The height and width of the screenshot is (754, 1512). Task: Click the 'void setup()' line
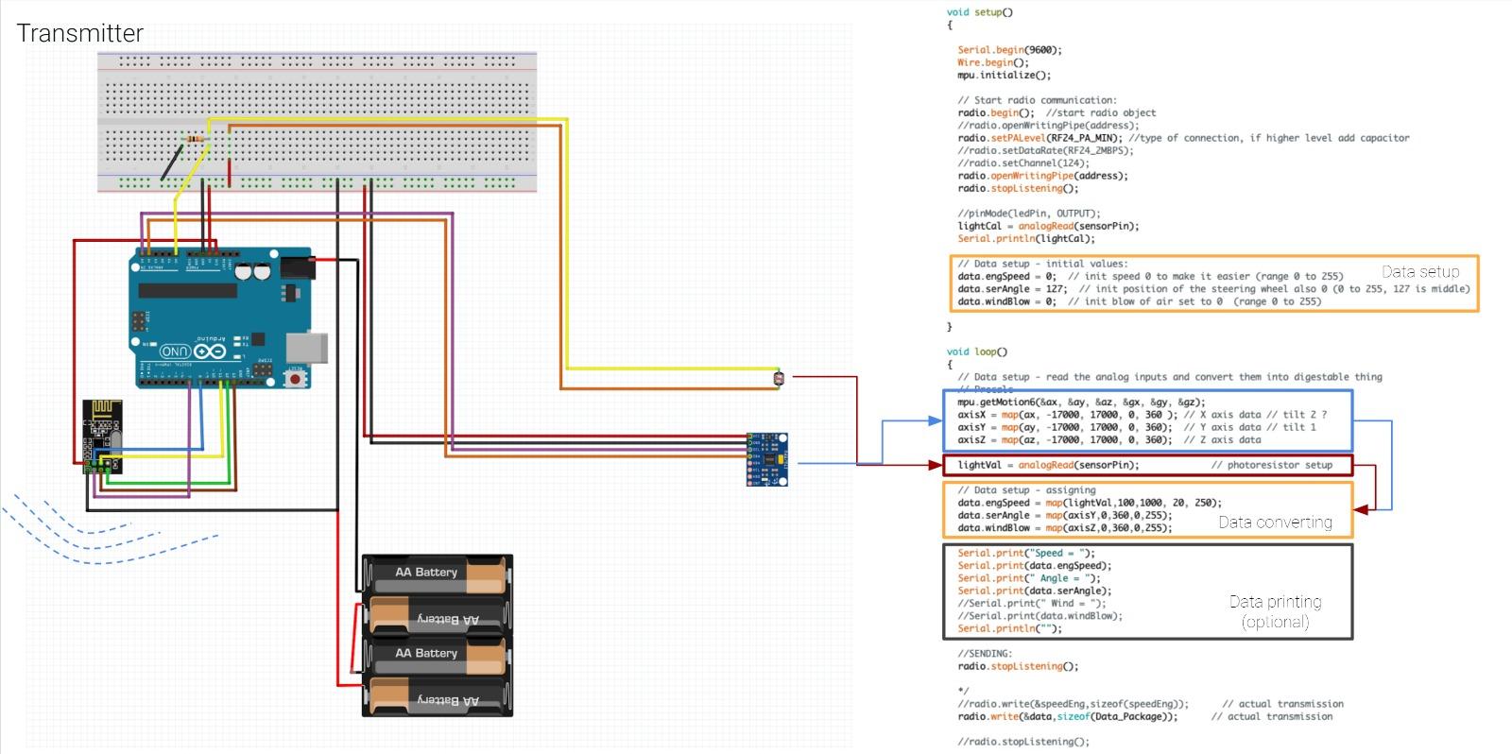980,12
